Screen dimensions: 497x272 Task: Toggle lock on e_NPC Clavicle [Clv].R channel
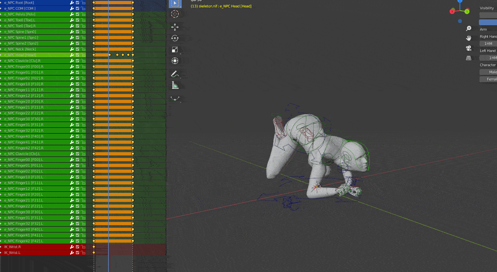tap(83, 61)
